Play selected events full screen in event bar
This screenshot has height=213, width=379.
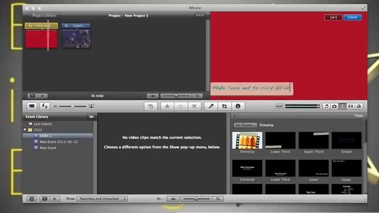[x=44, y=199]
